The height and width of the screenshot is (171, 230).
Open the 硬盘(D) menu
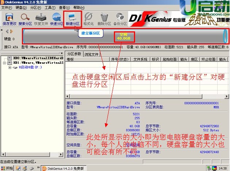(x=21, y=7)
